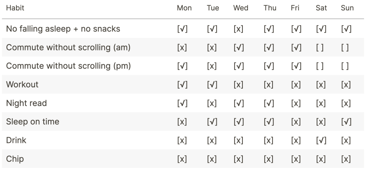Click the Mon column header

[184, 8]
